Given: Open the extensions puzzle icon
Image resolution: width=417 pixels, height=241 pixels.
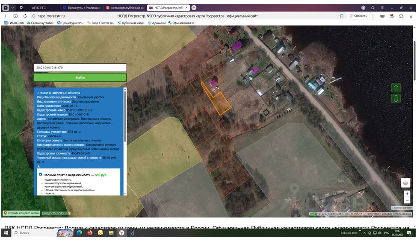Looking at the screenshot, I should tap(401, 16).
